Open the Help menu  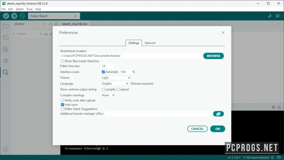pyautogui.click(x=38, y=9)
